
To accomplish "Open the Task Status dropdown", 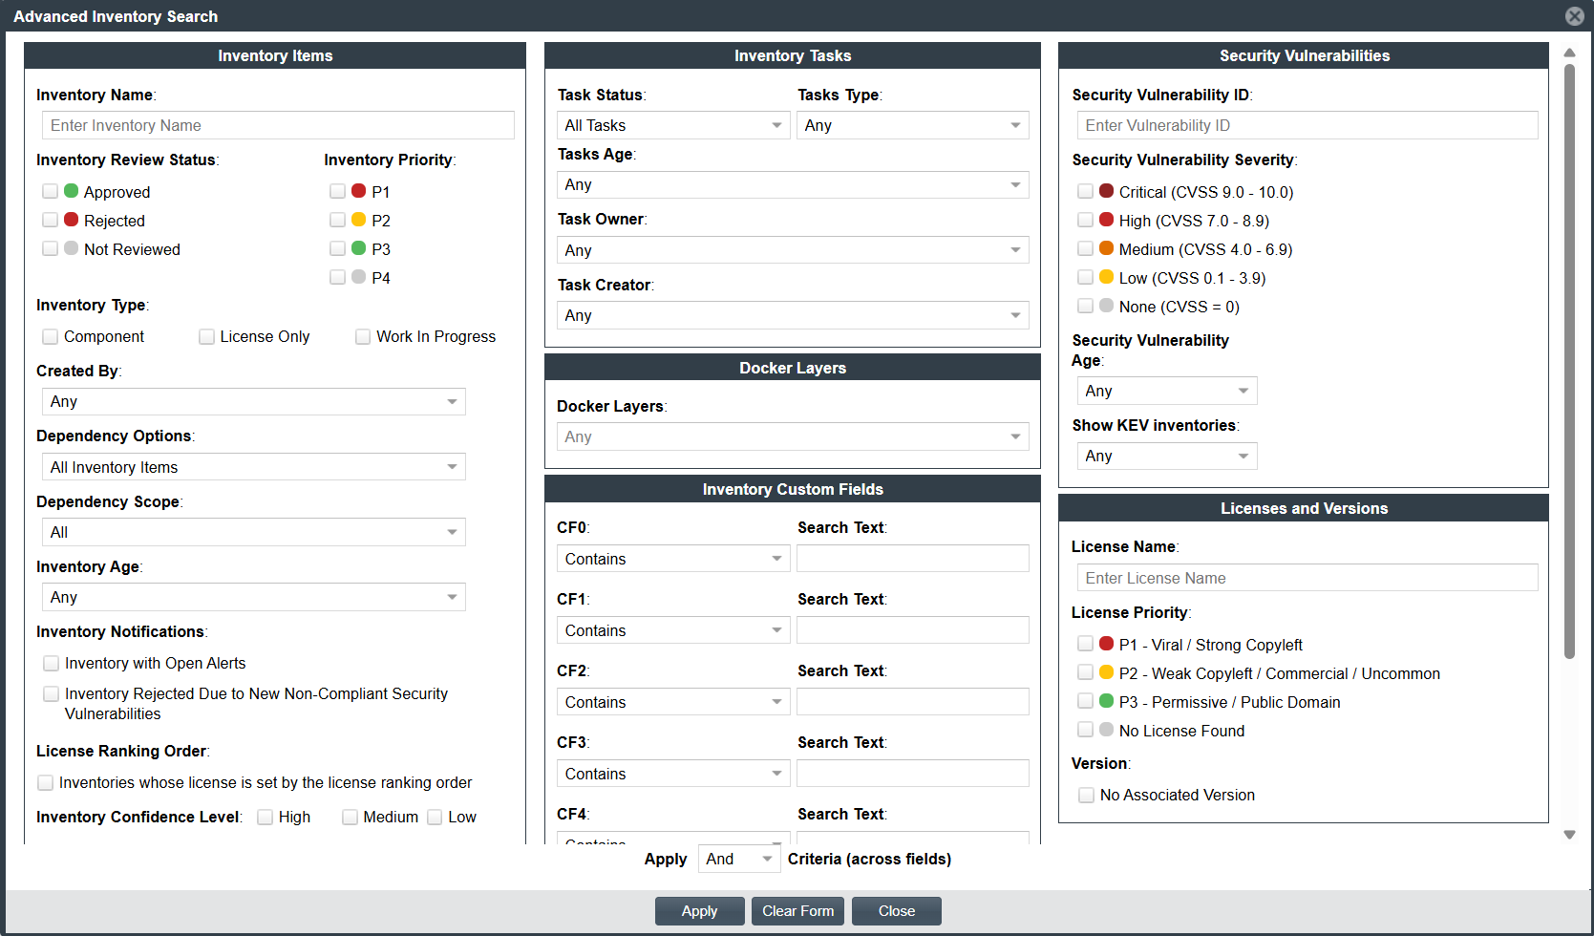I will coord(672,125).
